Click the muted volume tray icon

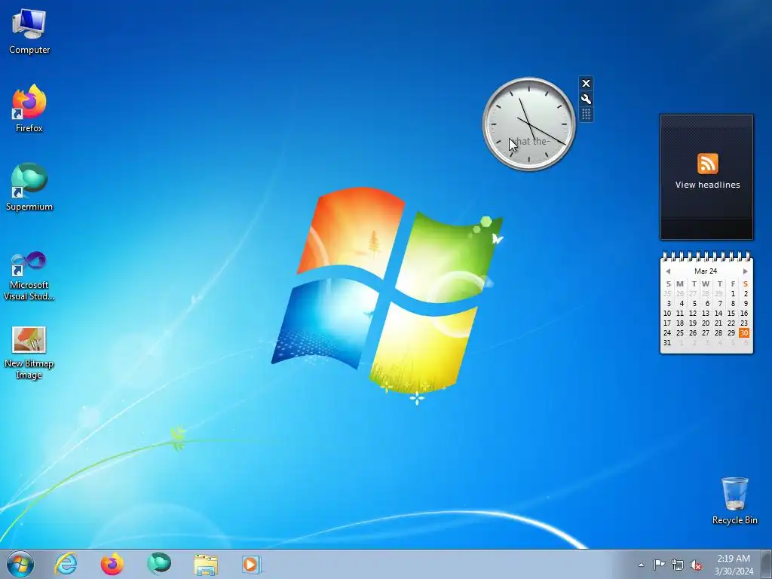pyautogui.click(x=696, y=565)
